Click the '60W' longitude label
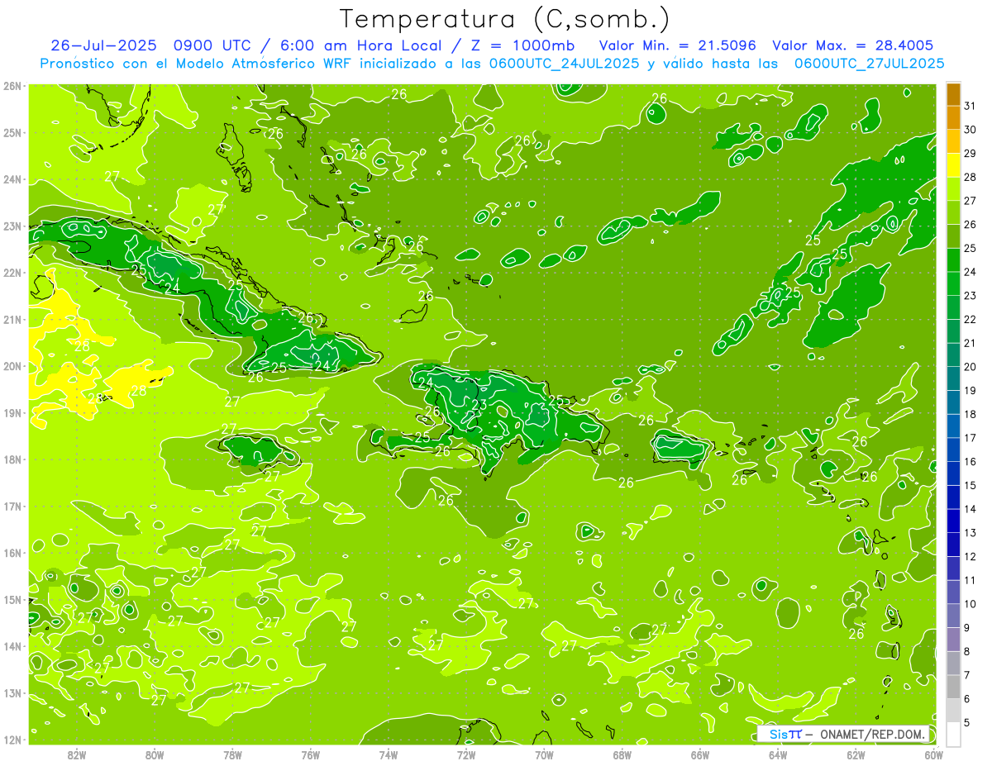 934,754
